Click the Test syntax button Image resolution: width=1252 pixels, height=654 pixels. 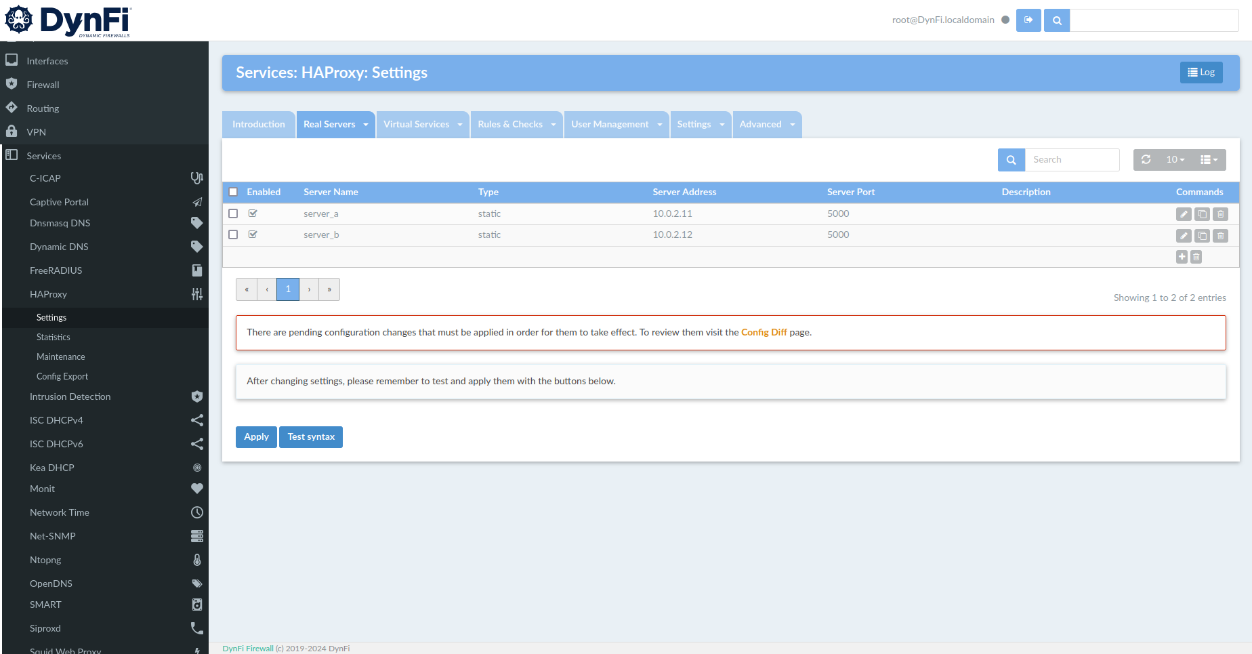311,437
